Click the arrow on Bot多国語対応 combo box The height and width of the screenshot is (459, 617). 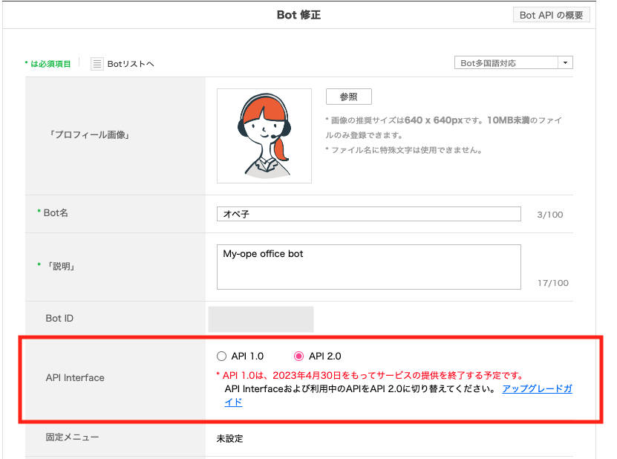click(x=565, y=63)
